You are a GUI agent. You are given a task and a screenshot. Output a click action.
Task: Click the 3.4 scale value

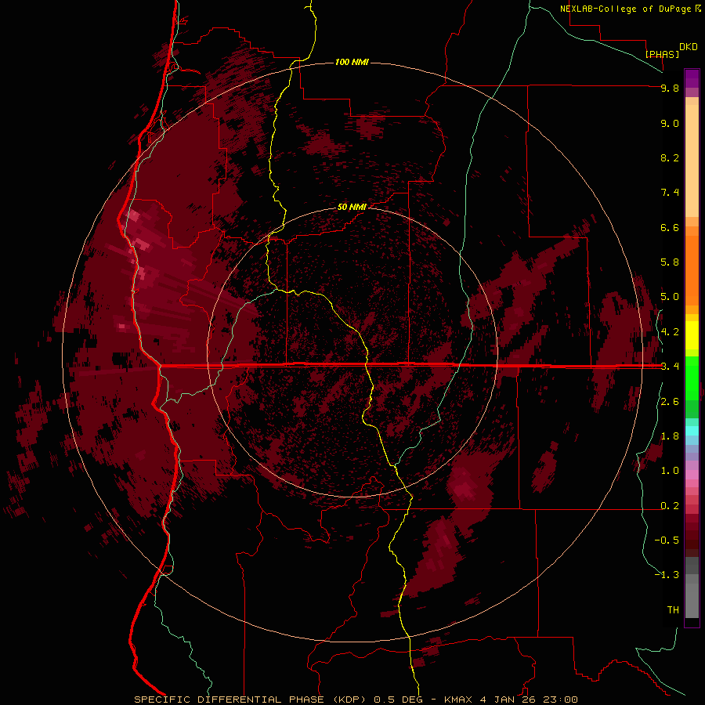670,367
